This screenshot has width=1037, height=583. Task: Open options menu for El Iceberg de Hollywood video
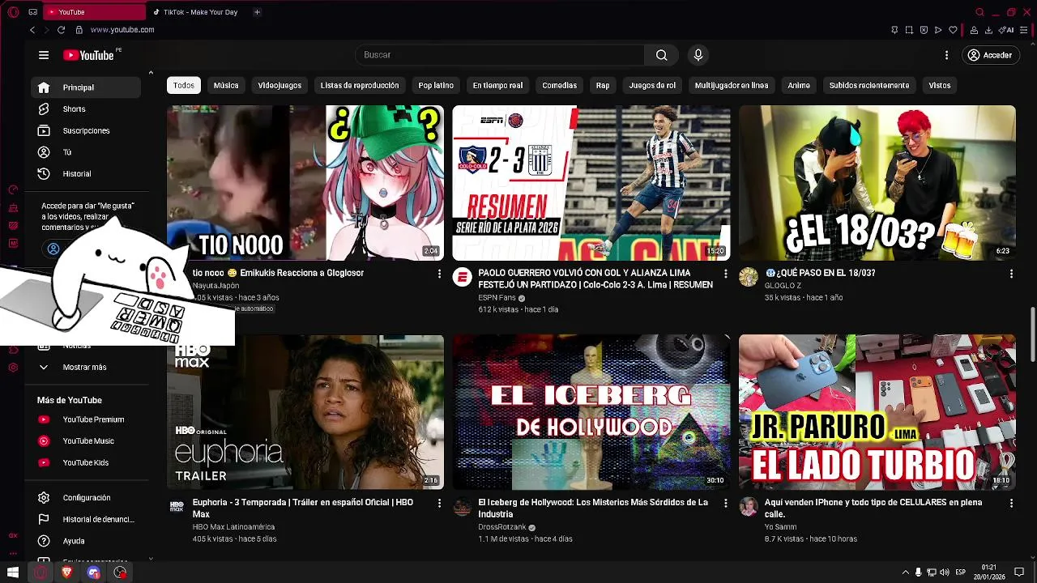tap(725, 504)
